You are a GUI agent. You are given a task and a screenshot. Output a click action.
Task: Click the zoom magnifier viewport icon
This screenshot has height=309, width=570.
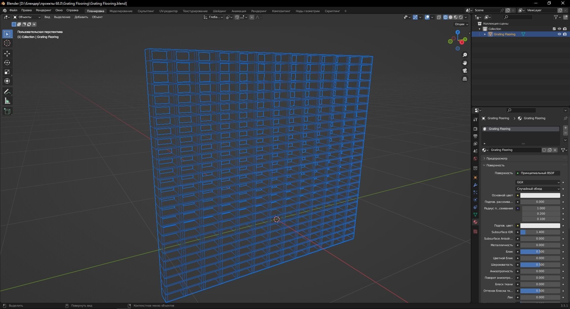[x=465, y=55]
